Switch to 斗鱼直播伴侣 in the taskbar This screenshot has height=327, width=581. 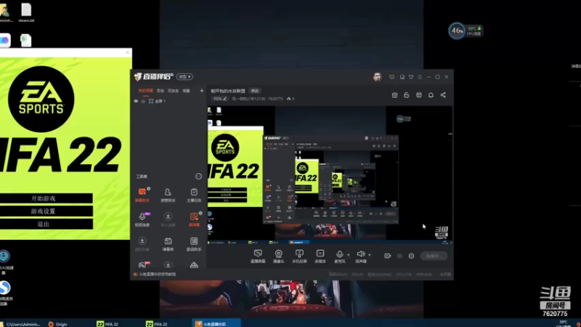pos(216,324)
